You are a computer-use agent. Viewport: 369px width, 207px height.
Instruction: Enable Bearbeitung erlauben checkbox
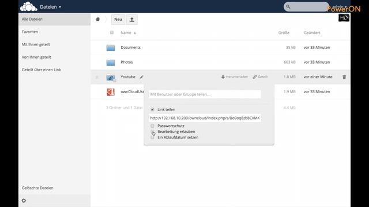(x=152, y=132)
